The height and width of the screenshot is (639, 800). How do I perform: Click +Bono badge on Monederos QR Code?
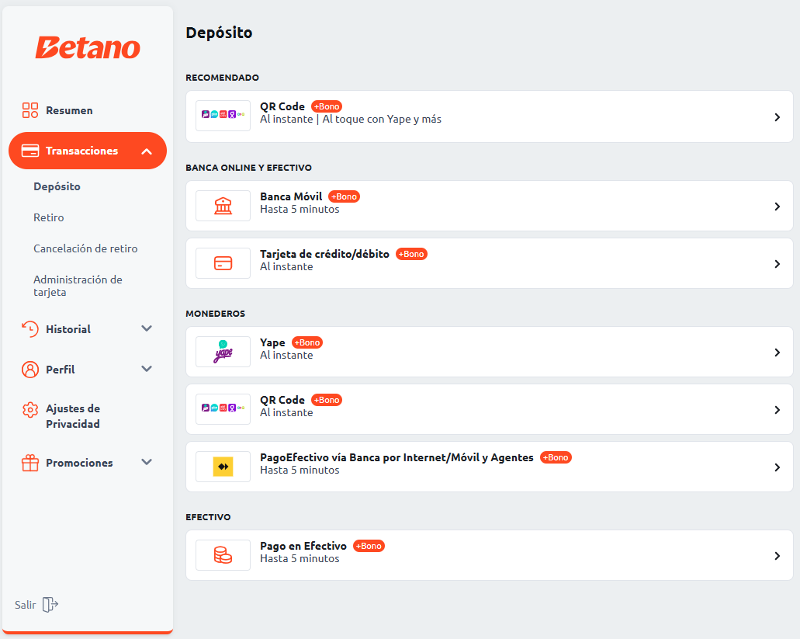327,400
